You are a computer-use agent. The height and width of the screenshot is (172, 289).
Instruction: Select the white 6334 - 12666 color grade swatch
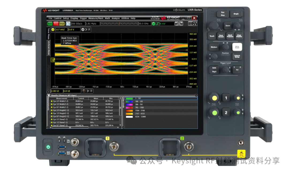(129, 117)
